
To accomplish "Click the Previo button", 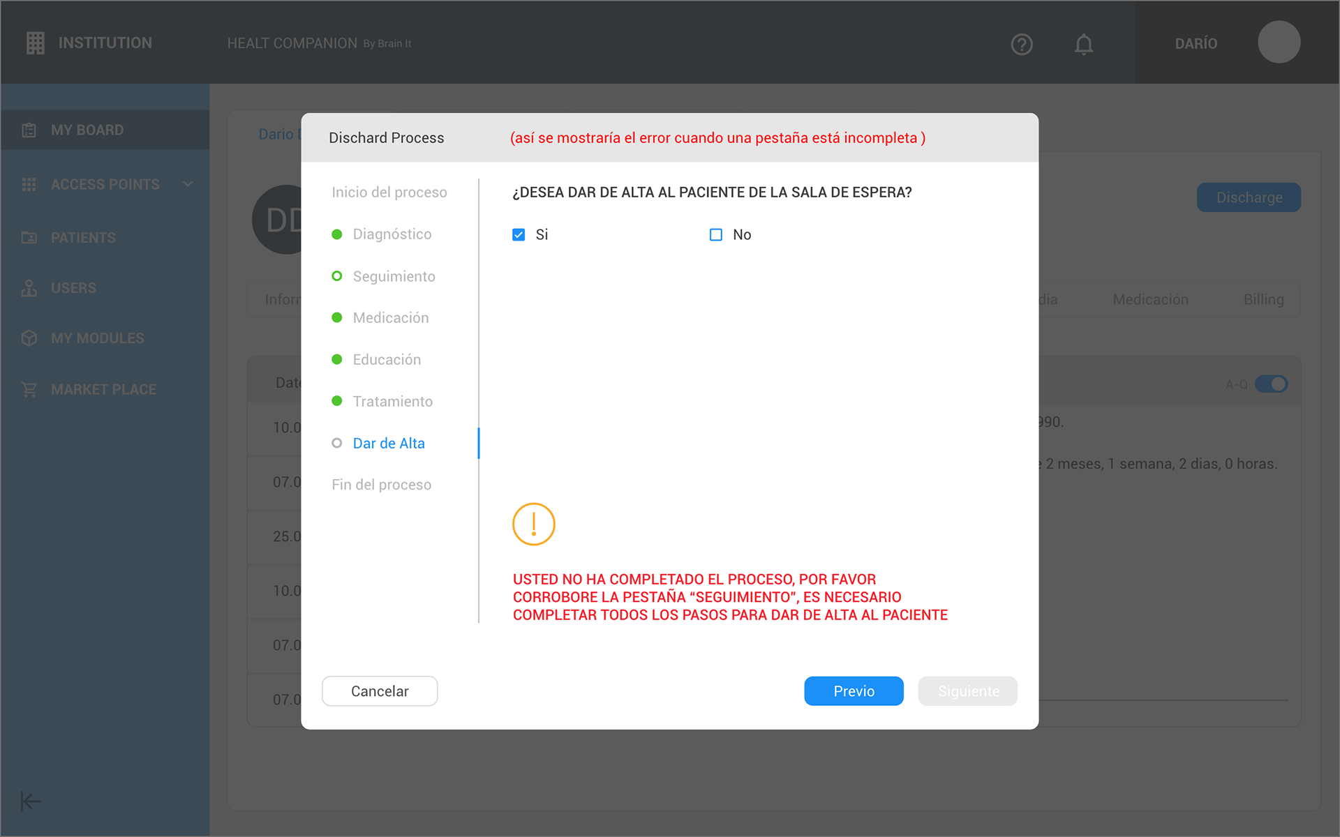I will 854,691.
